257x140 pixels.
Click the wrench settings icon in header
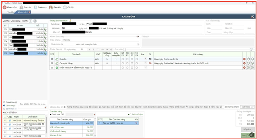pyautogui.click(x=252, y=16)
